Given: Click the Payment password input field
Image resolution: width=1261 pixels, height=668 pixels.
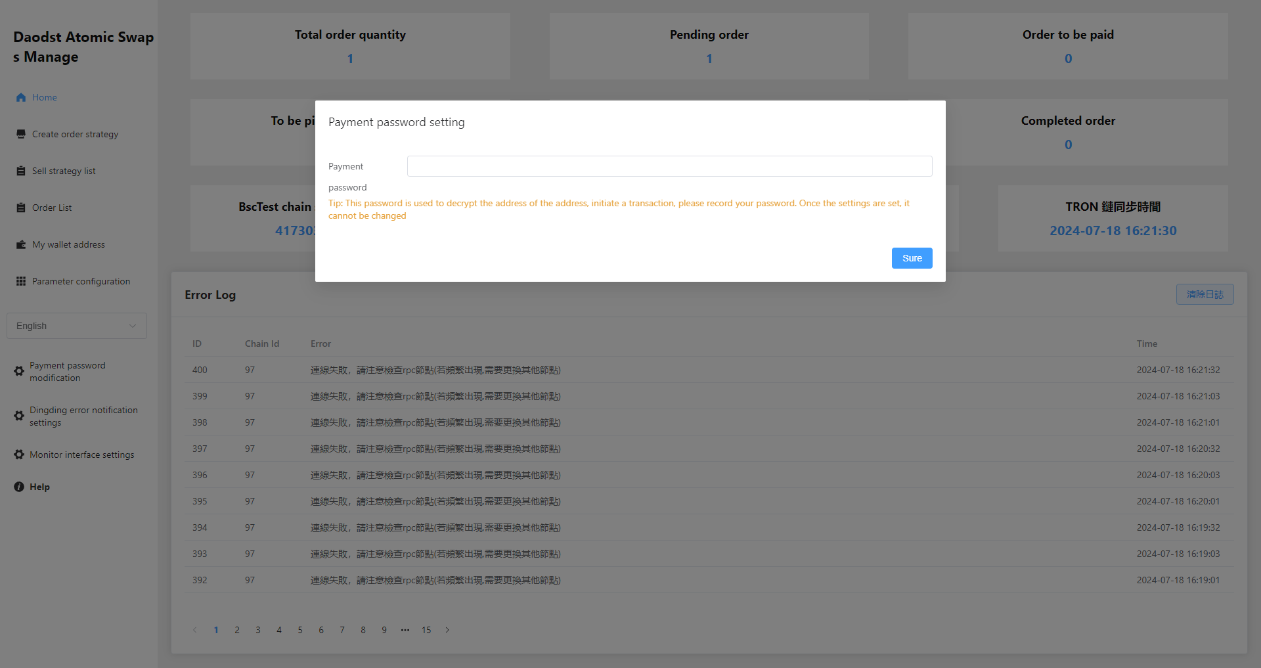Looking at the screenshot, I should tap(669, 166).
